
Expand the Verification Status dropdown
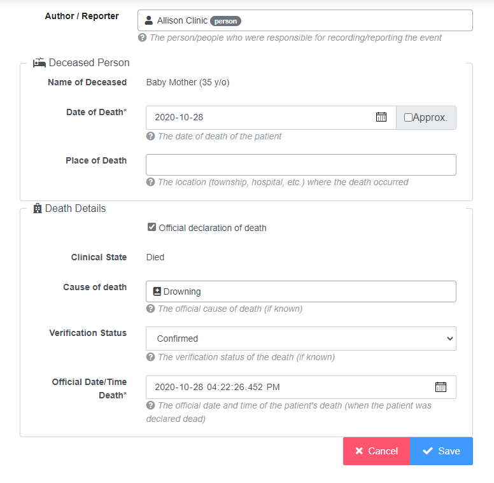click(x=301, y=339)
